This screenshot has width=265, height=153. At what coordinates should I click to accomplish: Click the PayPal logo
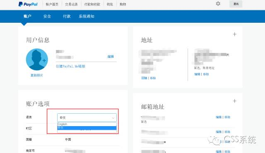pos(28,4)
